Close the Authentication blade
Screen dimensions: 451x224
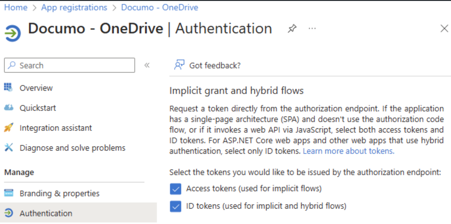[444, 29]
